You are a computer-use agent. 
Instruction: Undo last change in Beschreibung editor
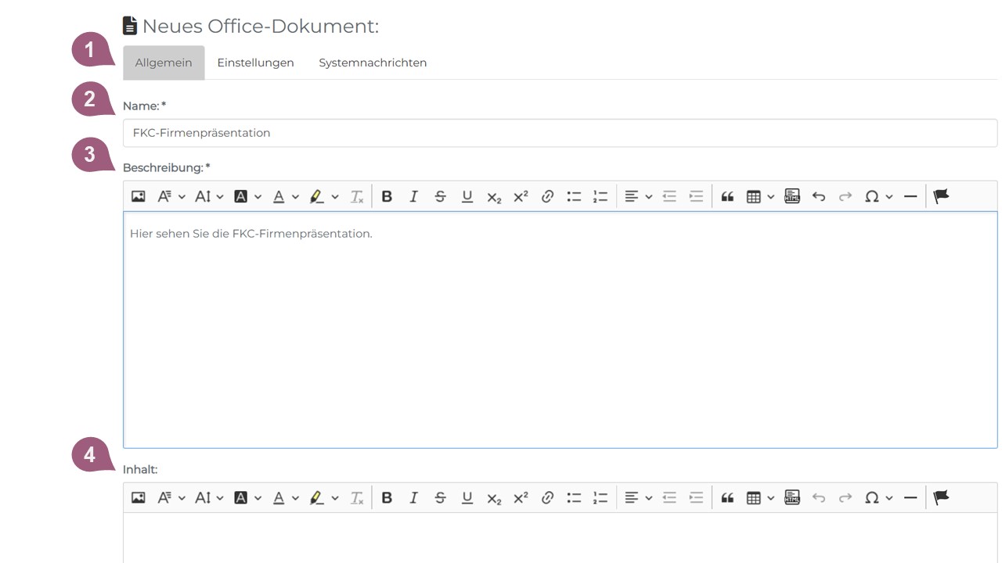coord(819,196)
